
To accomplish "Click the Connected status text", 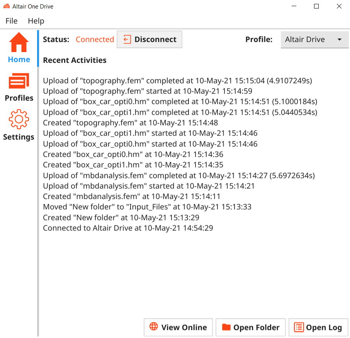I will tap(95, 39).
